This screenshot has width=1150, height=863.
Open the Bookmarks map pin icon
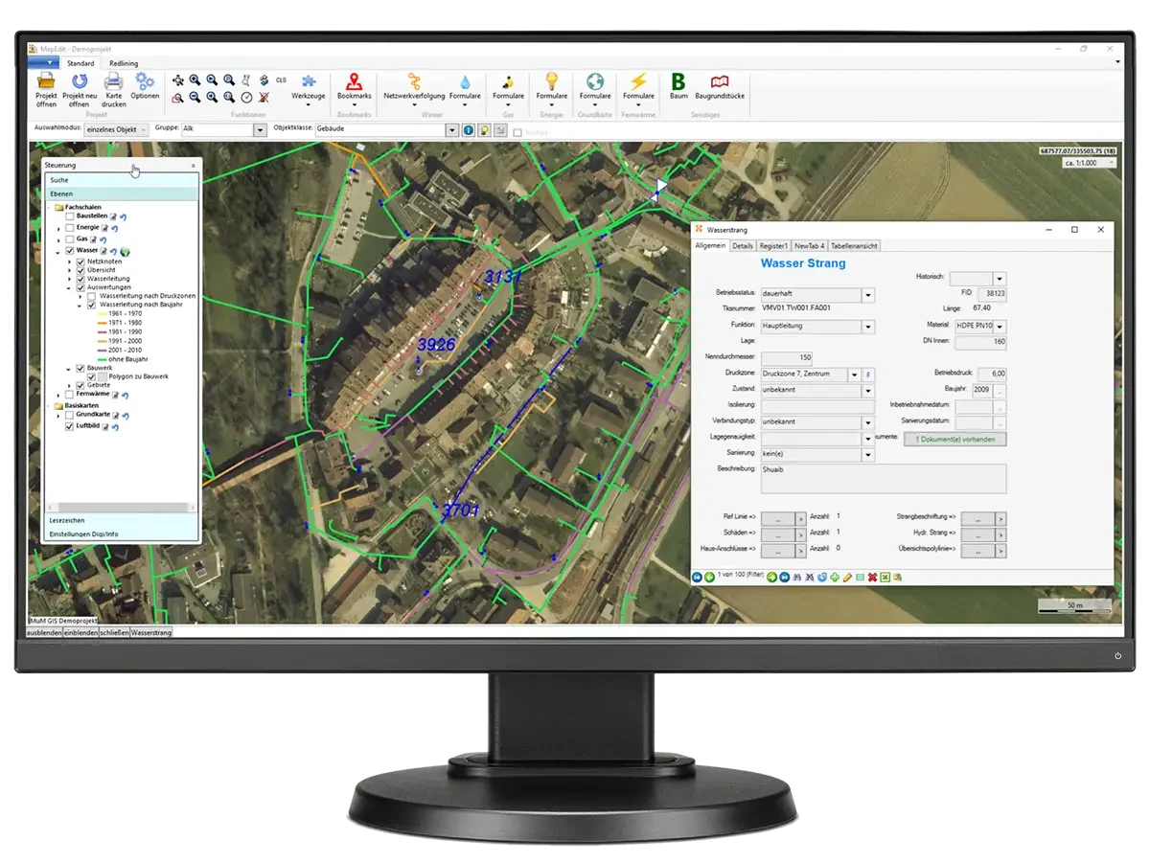pos(354,82)
